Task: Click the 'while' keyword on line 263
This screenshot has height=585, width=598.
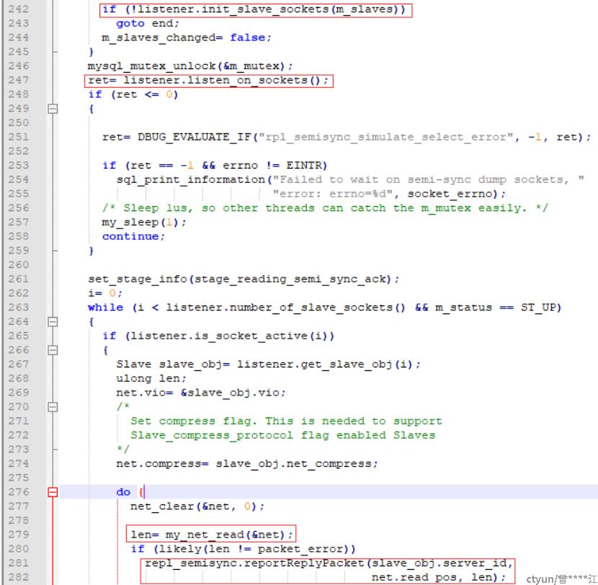Action: pos(106,308)
